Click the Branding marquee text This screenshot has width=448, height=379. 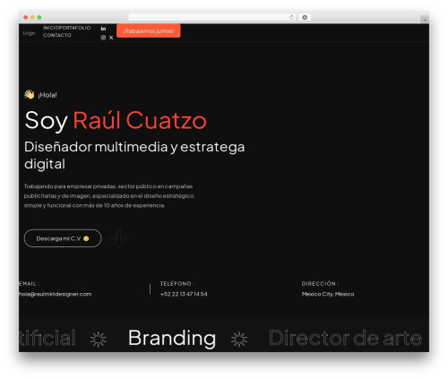(x=172, y=339)
